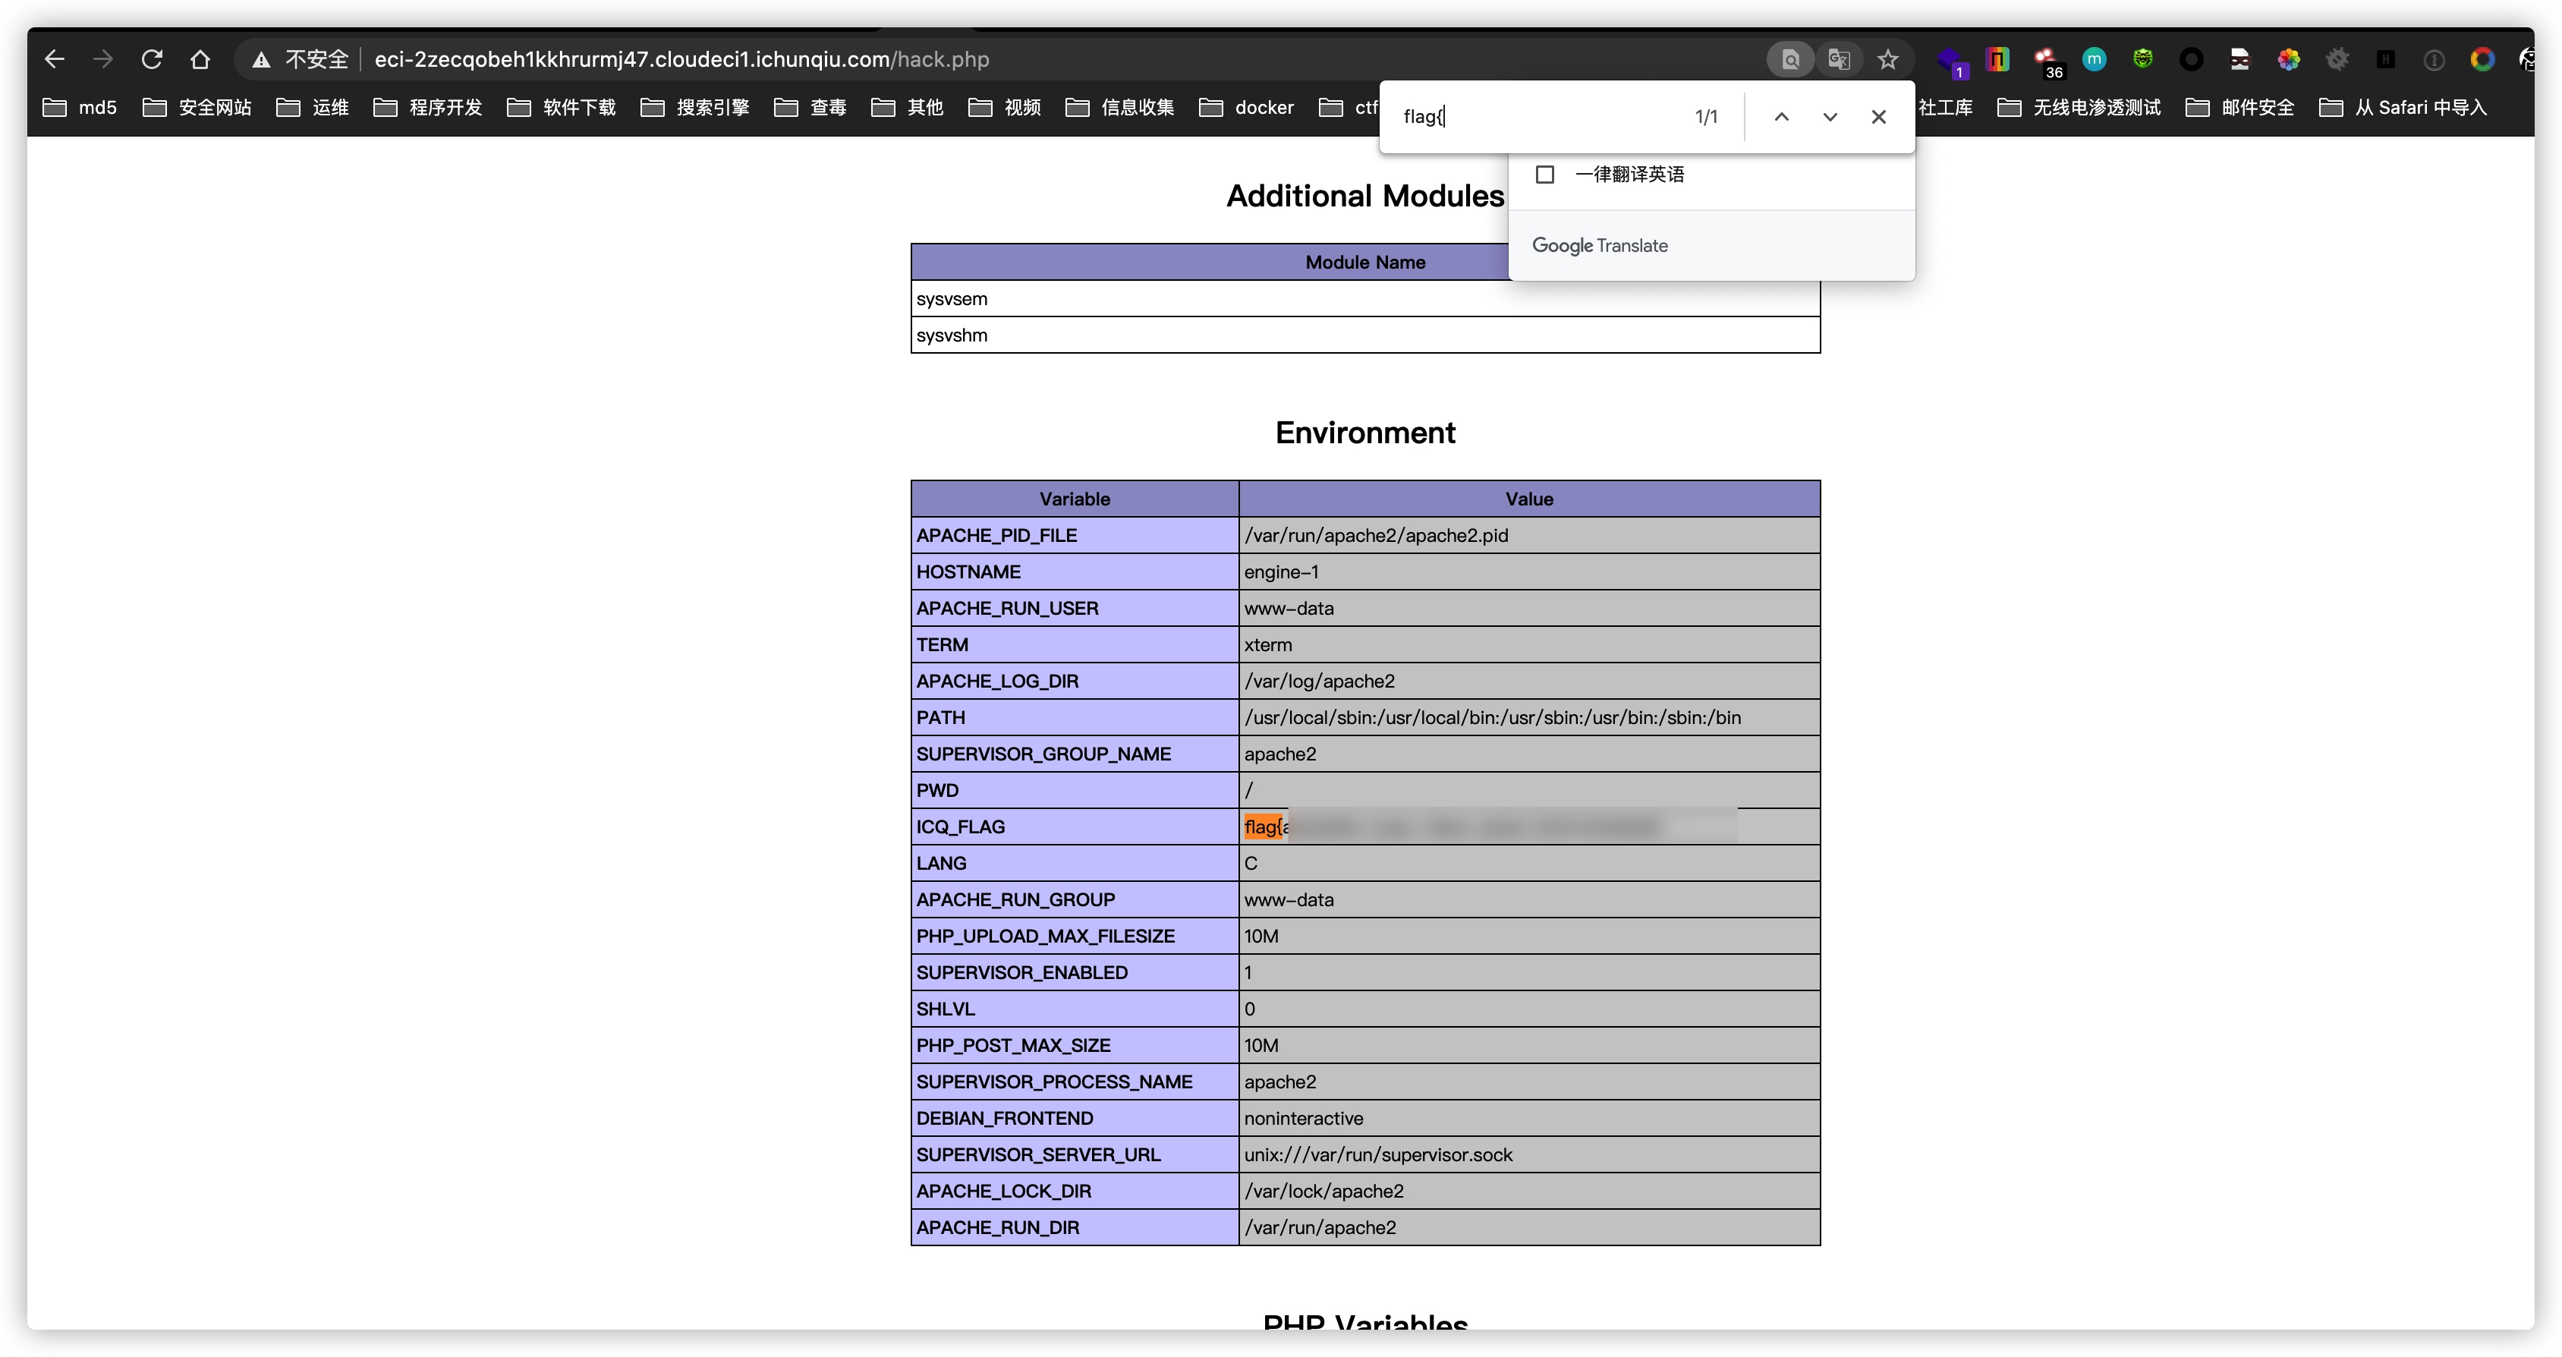Jump to next find match
Image resolution: width=2562 pixels, height=1357 pixels.
tap(1829, 116)
